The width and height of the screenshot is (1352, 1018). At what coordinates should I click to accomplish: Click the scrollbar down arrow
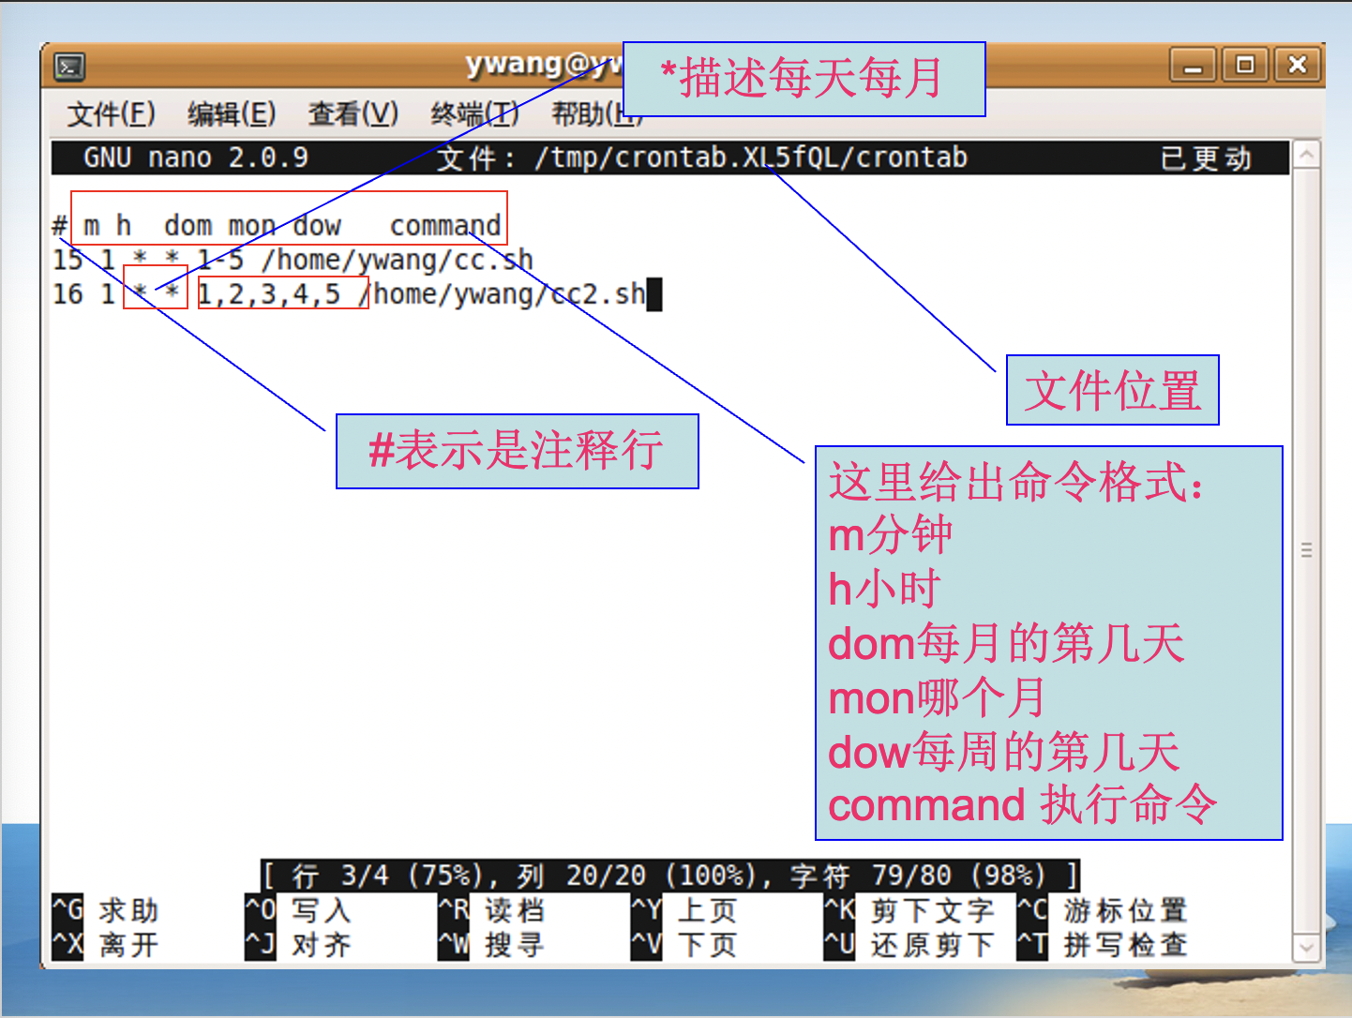[1306, 948]
